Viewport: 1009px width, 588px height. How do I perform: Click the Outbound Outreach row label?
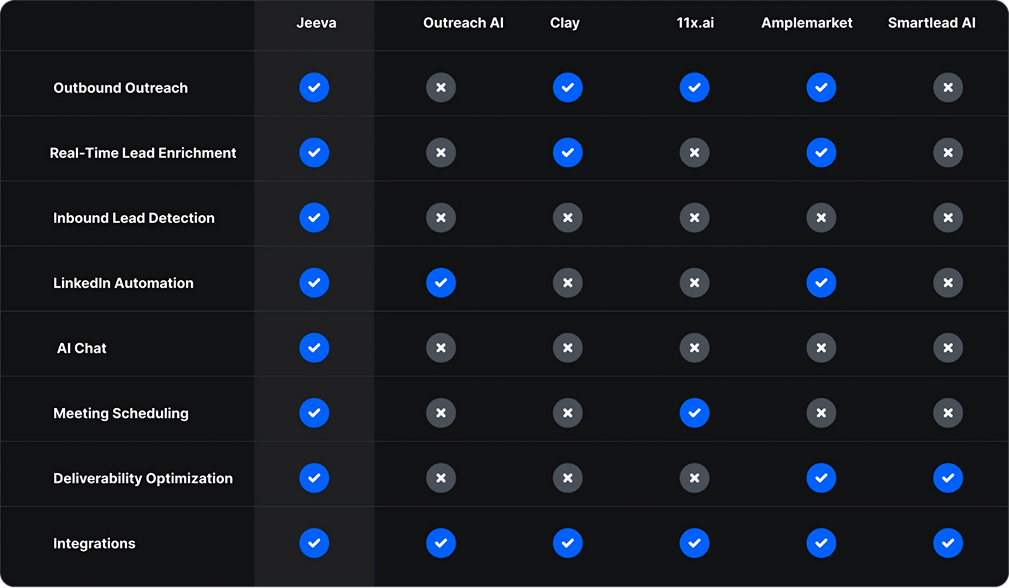coord(120,88)
